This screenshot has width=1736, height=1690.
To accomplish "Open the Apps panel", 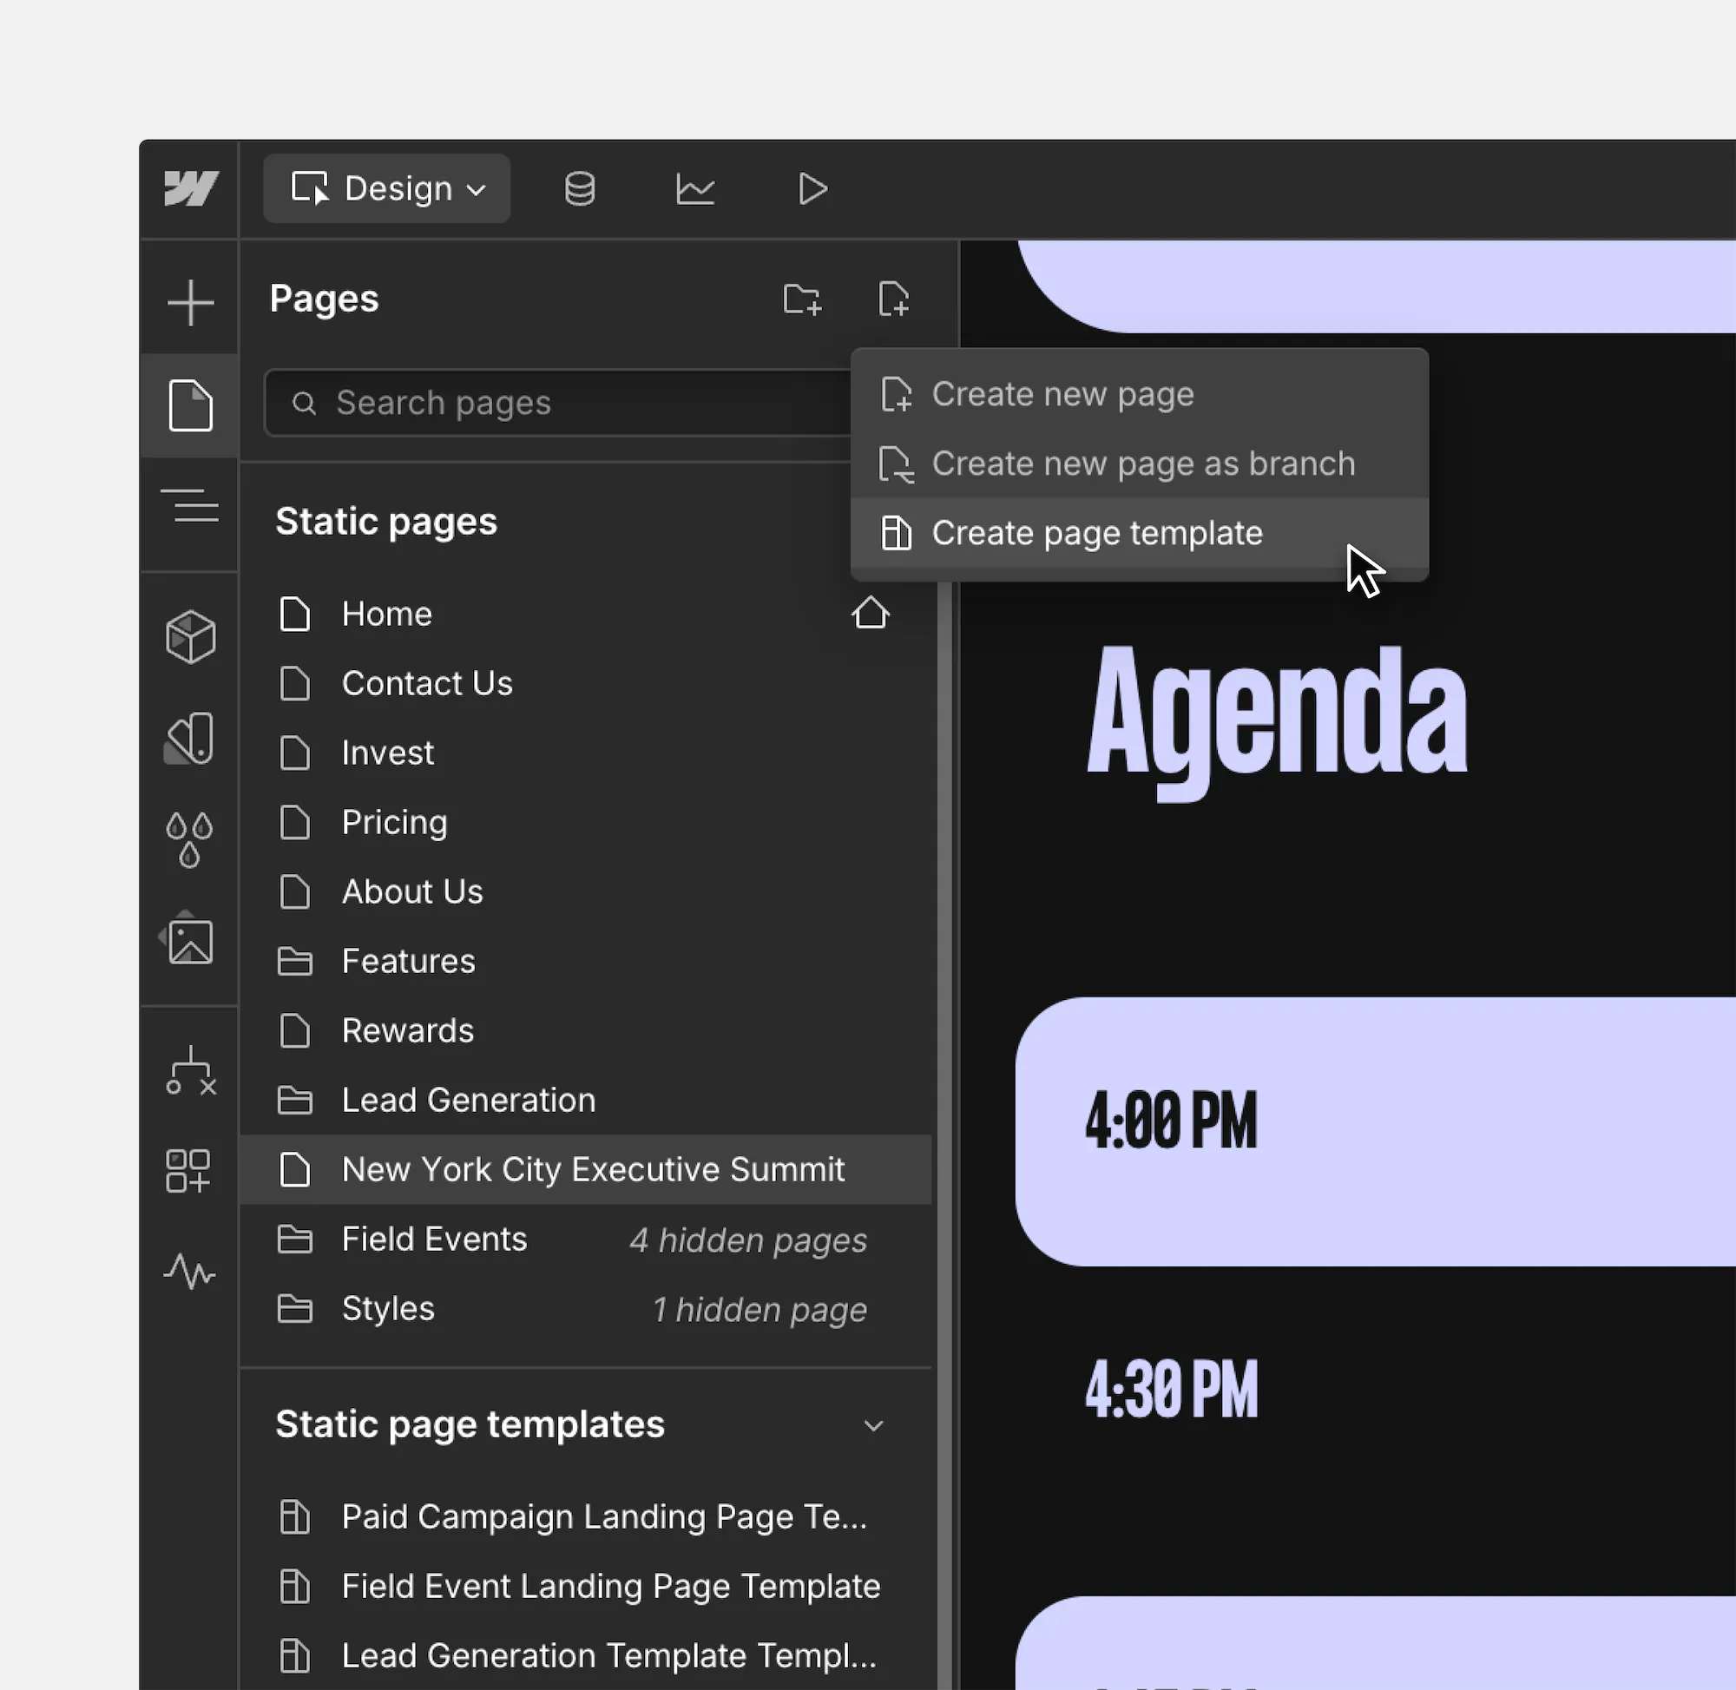I will pyautogui.click(x=189, y=1172).
